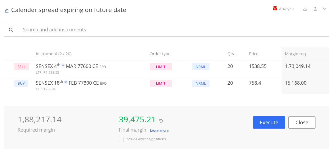The width and height of the screenshot is (330, 157).
Task: Toggle BUY tag on SENSEX FEB row
Action: point(21,84)
